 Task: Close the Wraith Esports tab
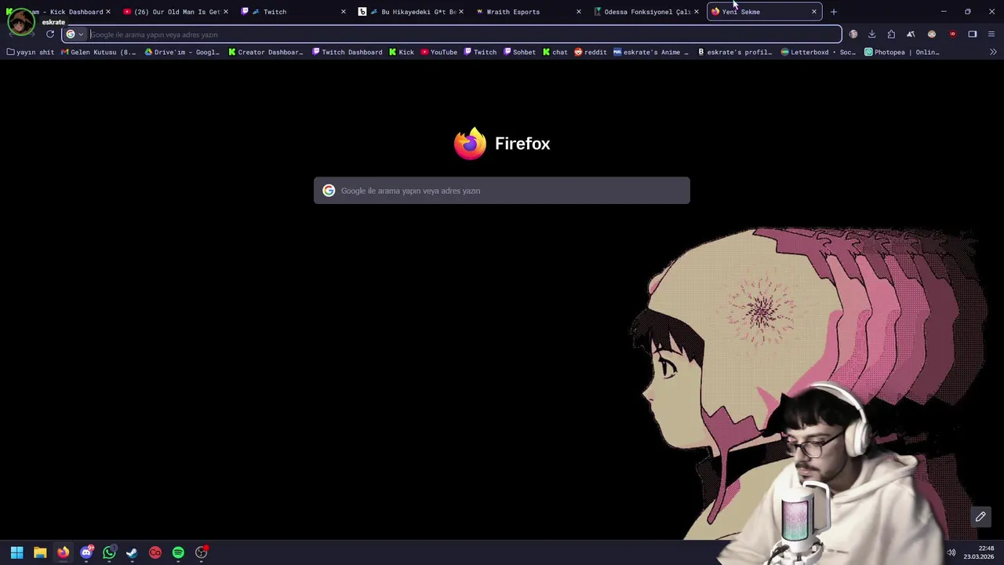[x=579, y=12]
